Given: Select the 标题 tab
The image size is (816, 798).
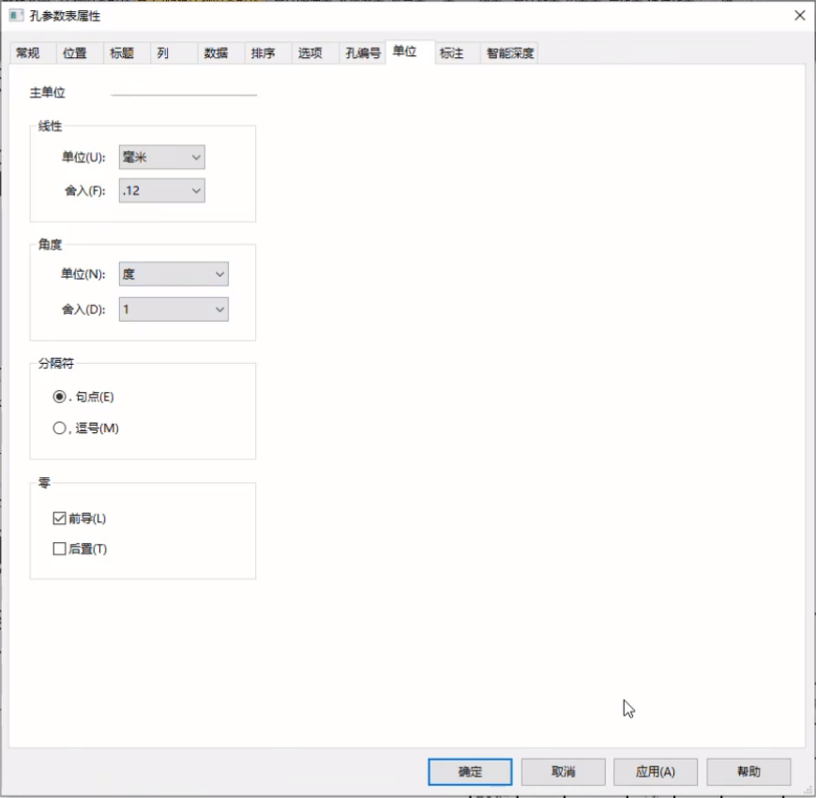Looking at the screenshot, I should (x=127, y=53).
